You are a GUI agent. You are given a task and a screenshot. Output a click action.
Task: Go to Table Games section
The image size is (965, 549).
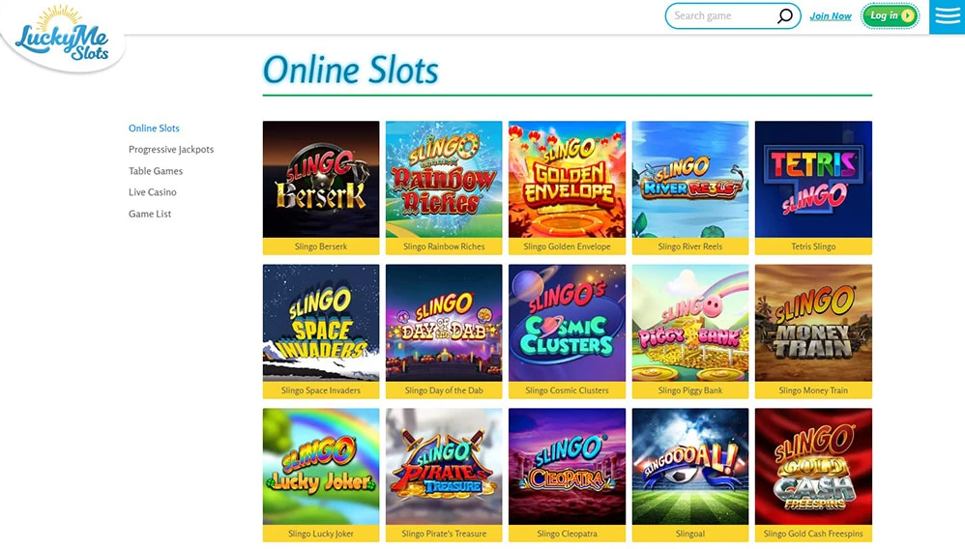pos(156,171)
